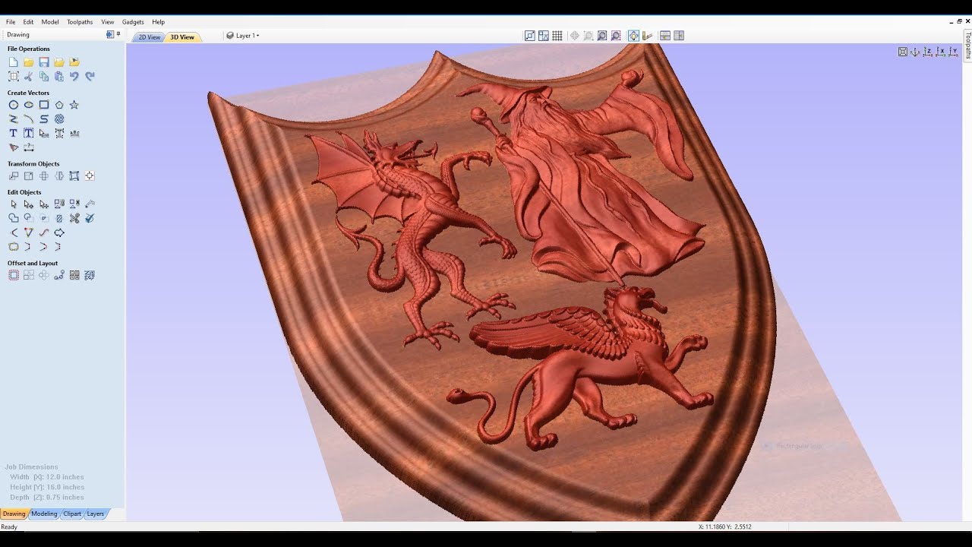The width and height of the screenshot is (972, 547).
Task: Open the Nest Parts tool
Action: [90, 275]
